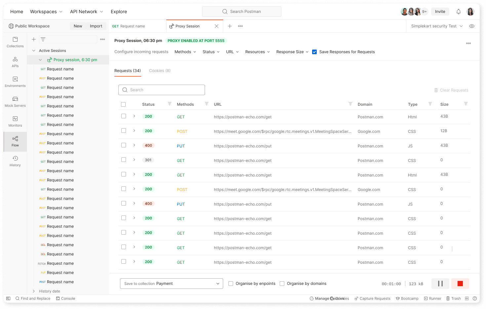Open Mock Servers in the sidebar
Viewport: 486px width, 309px height.
[15, 102]
